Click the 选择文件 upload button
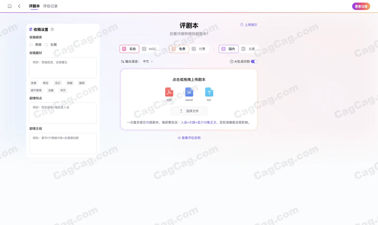This screenshot has width=378, height=225. 189,111
